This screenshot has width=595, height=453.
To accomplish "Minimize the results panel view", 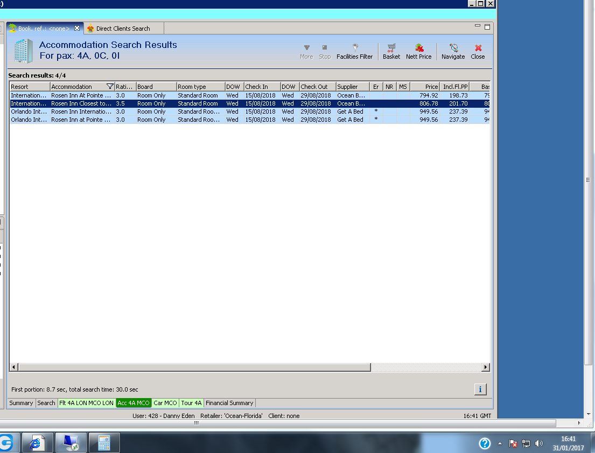I will tap(478, 26).
